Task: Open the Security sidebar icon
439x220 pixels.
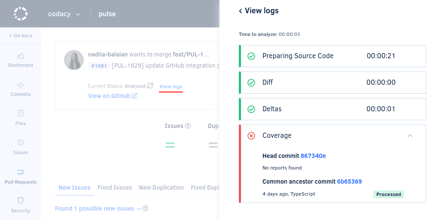Action: click(21, 200)
